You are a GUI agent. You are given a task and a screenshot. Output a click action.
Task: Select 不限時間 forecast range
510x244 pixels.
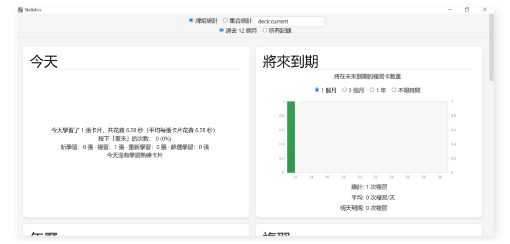394,90
